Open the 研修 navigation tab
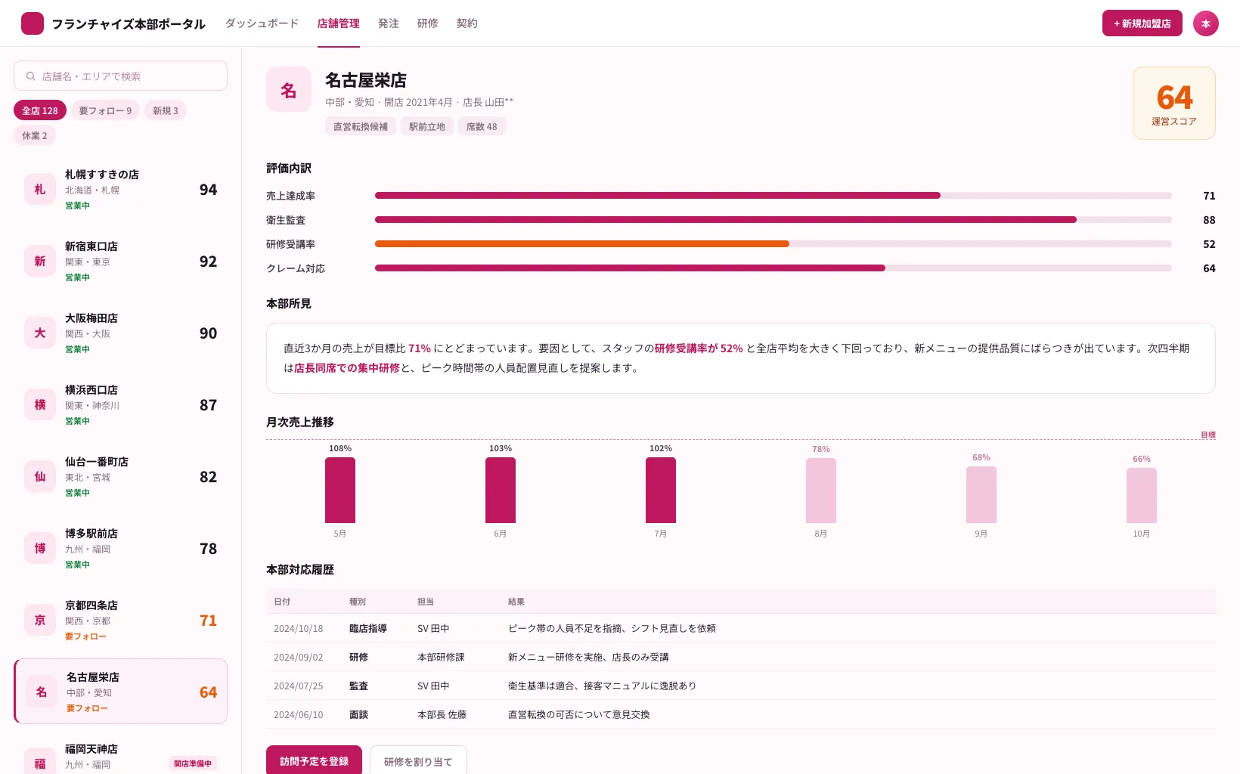1240x774 pixels. 428,23
